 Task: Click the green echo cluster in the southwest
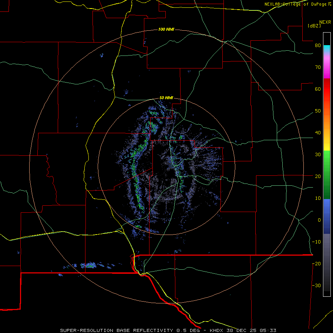[x=89, y=265]
